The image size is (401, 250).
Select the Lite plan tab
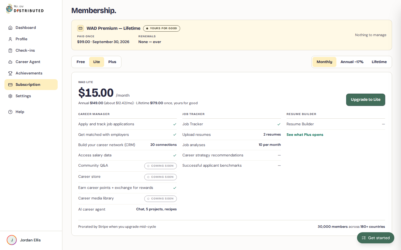[97, 62]
